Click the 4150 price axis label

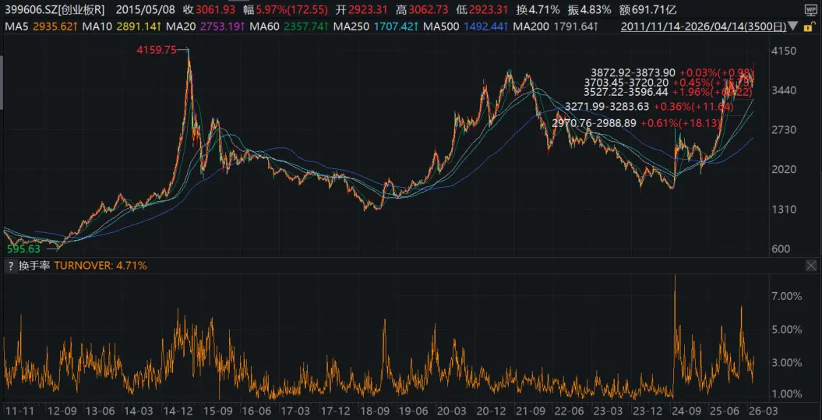[x=785, y=51]
